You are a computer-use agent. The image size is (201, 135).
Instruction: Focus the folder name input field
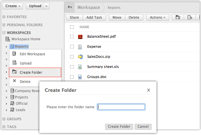pyautogui.click(x=121, y=107)
